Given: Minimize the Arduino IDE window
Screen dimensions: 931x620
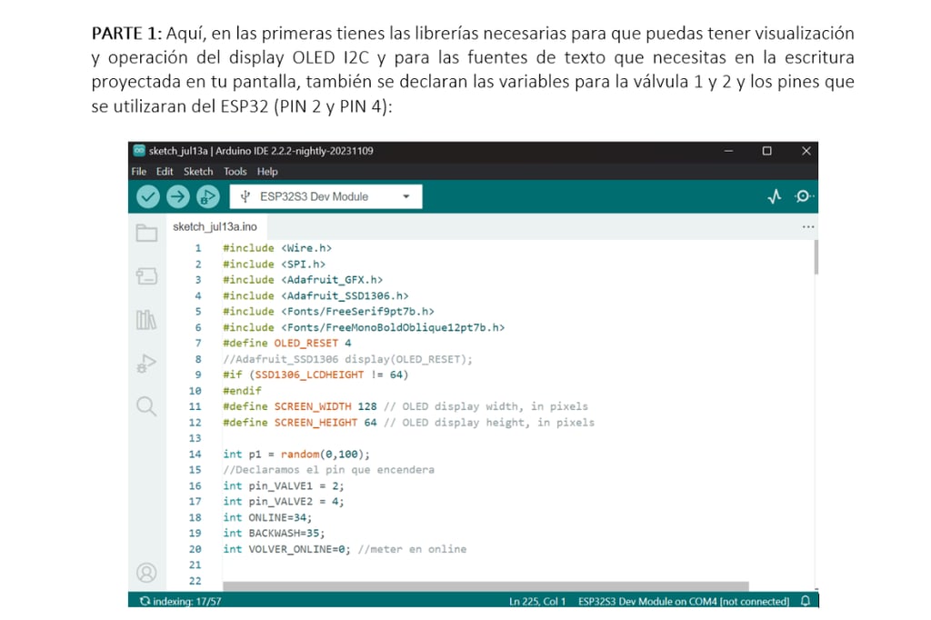Looking at the screenshot, I should point(728,151).
